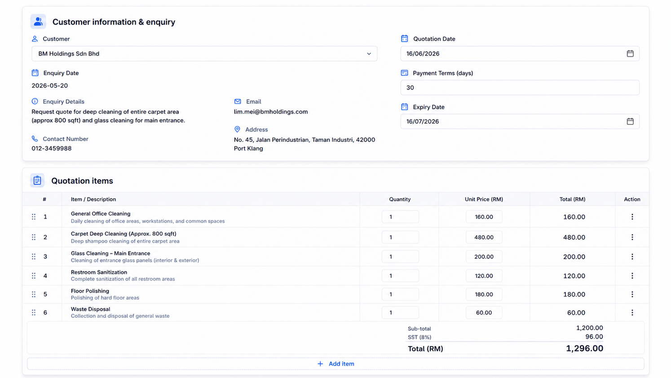This screenshot has width=671, height=378.
Task: Click the SST (8%) amount 96.00
Action: [x=594, y=337]
